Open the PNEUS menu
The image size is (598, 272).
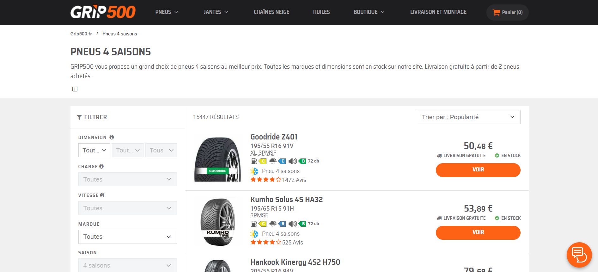(167, 12)
